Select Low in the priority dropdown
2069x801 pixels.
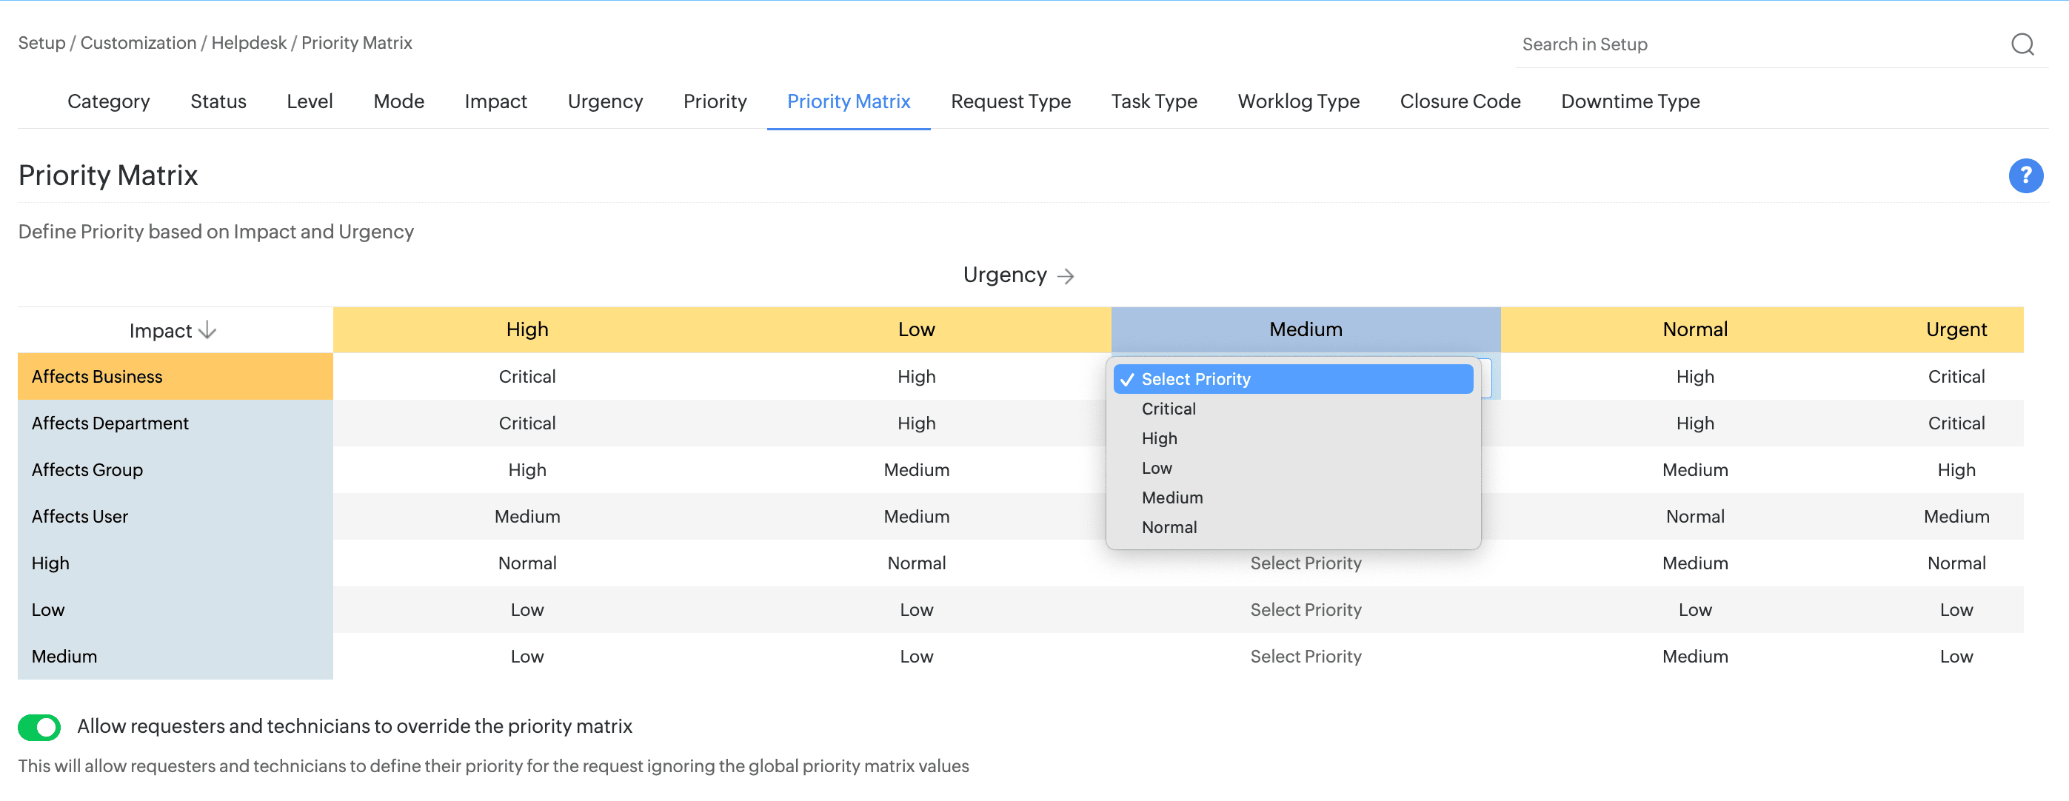click(1157, 468)
